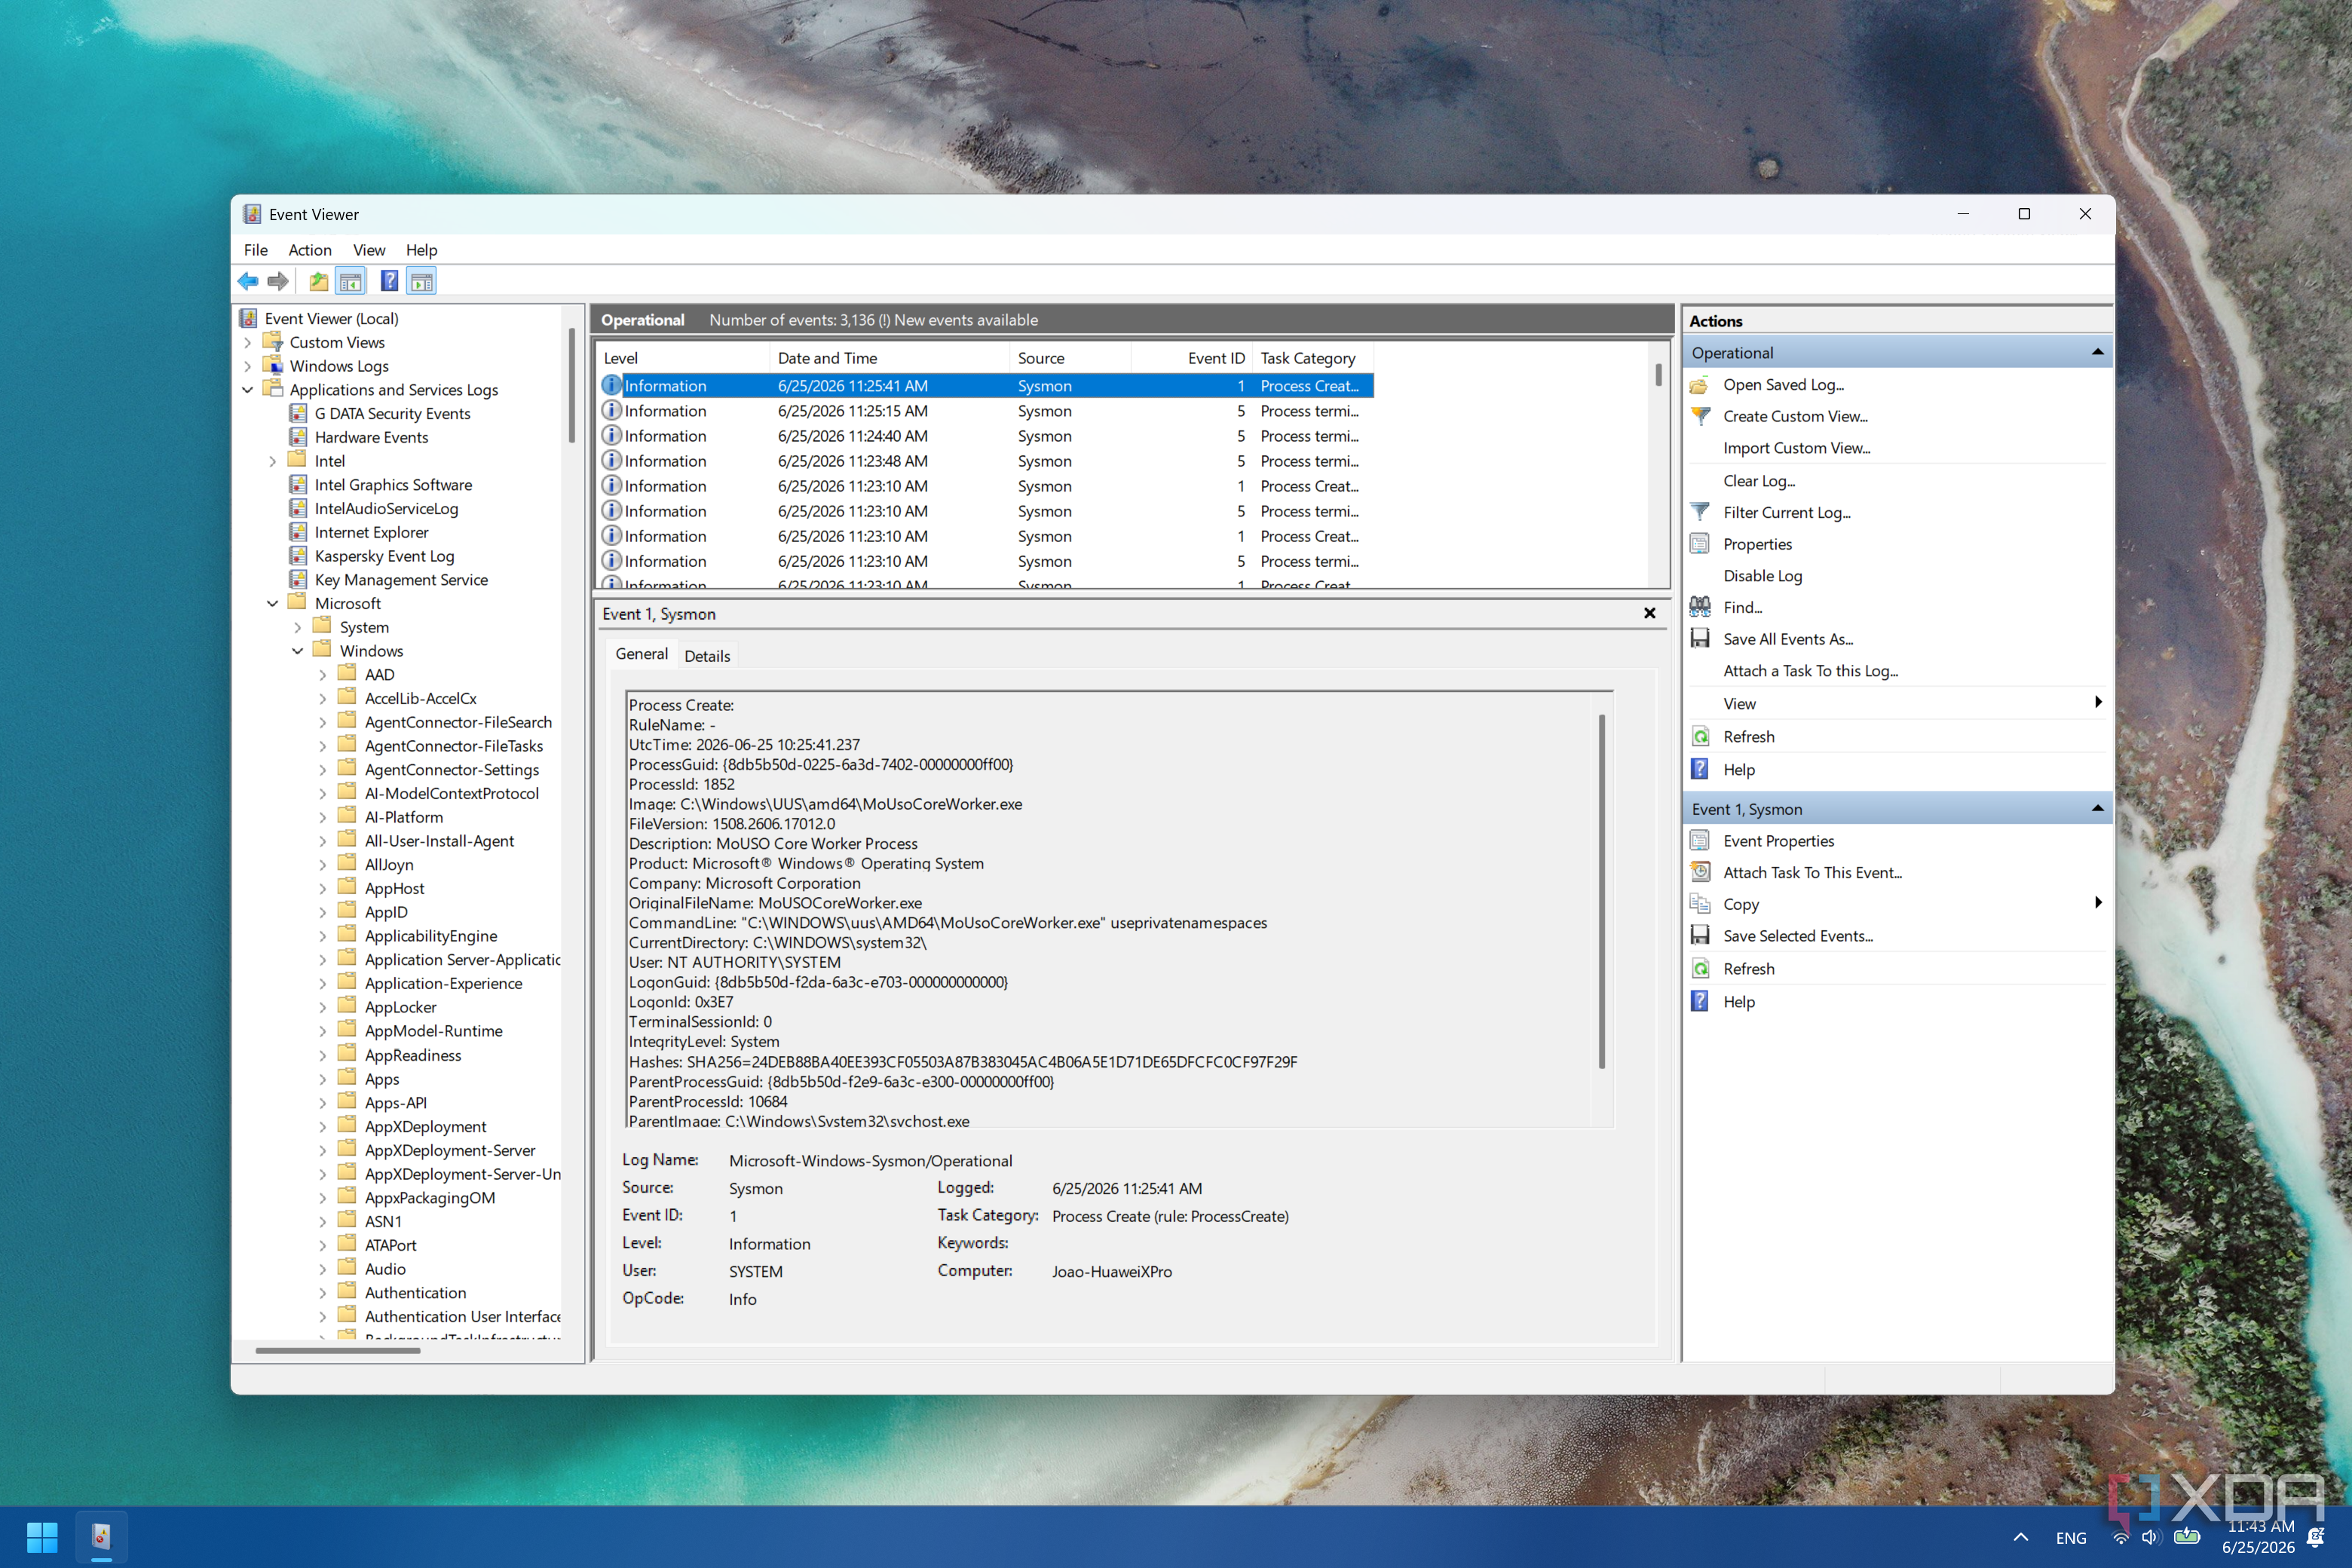Click the Forward arrow toolbar icon
This screenshot has height=1568, width=2352.
[x=278, y=281]
